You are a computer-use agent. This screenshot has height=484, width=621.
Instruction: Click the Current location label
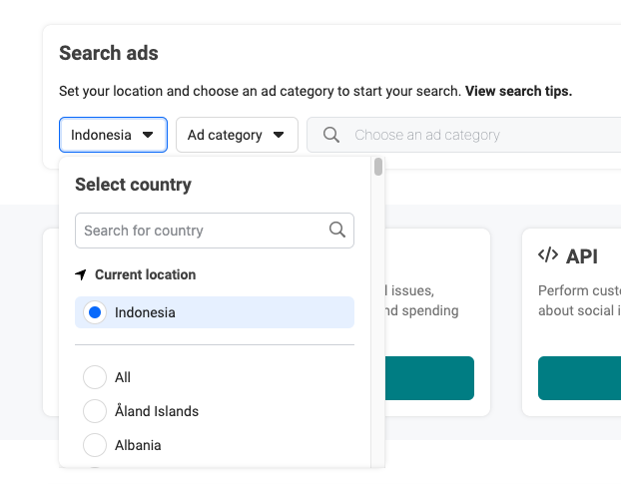click(145, 274)
